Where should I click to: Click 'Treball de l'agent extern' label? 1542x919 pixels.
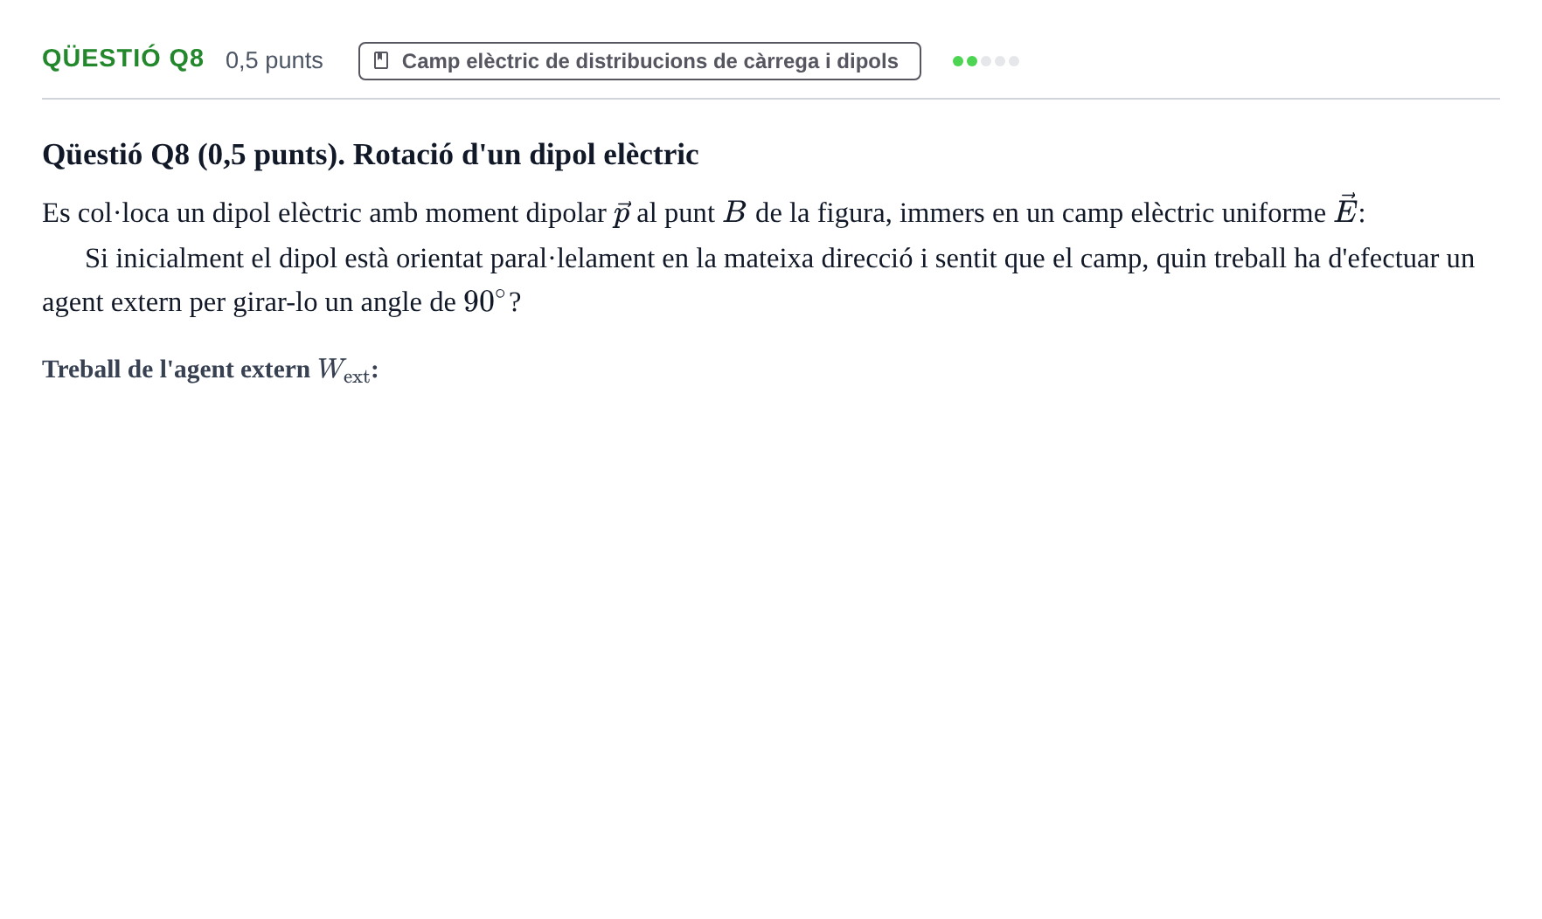point(210,370)
